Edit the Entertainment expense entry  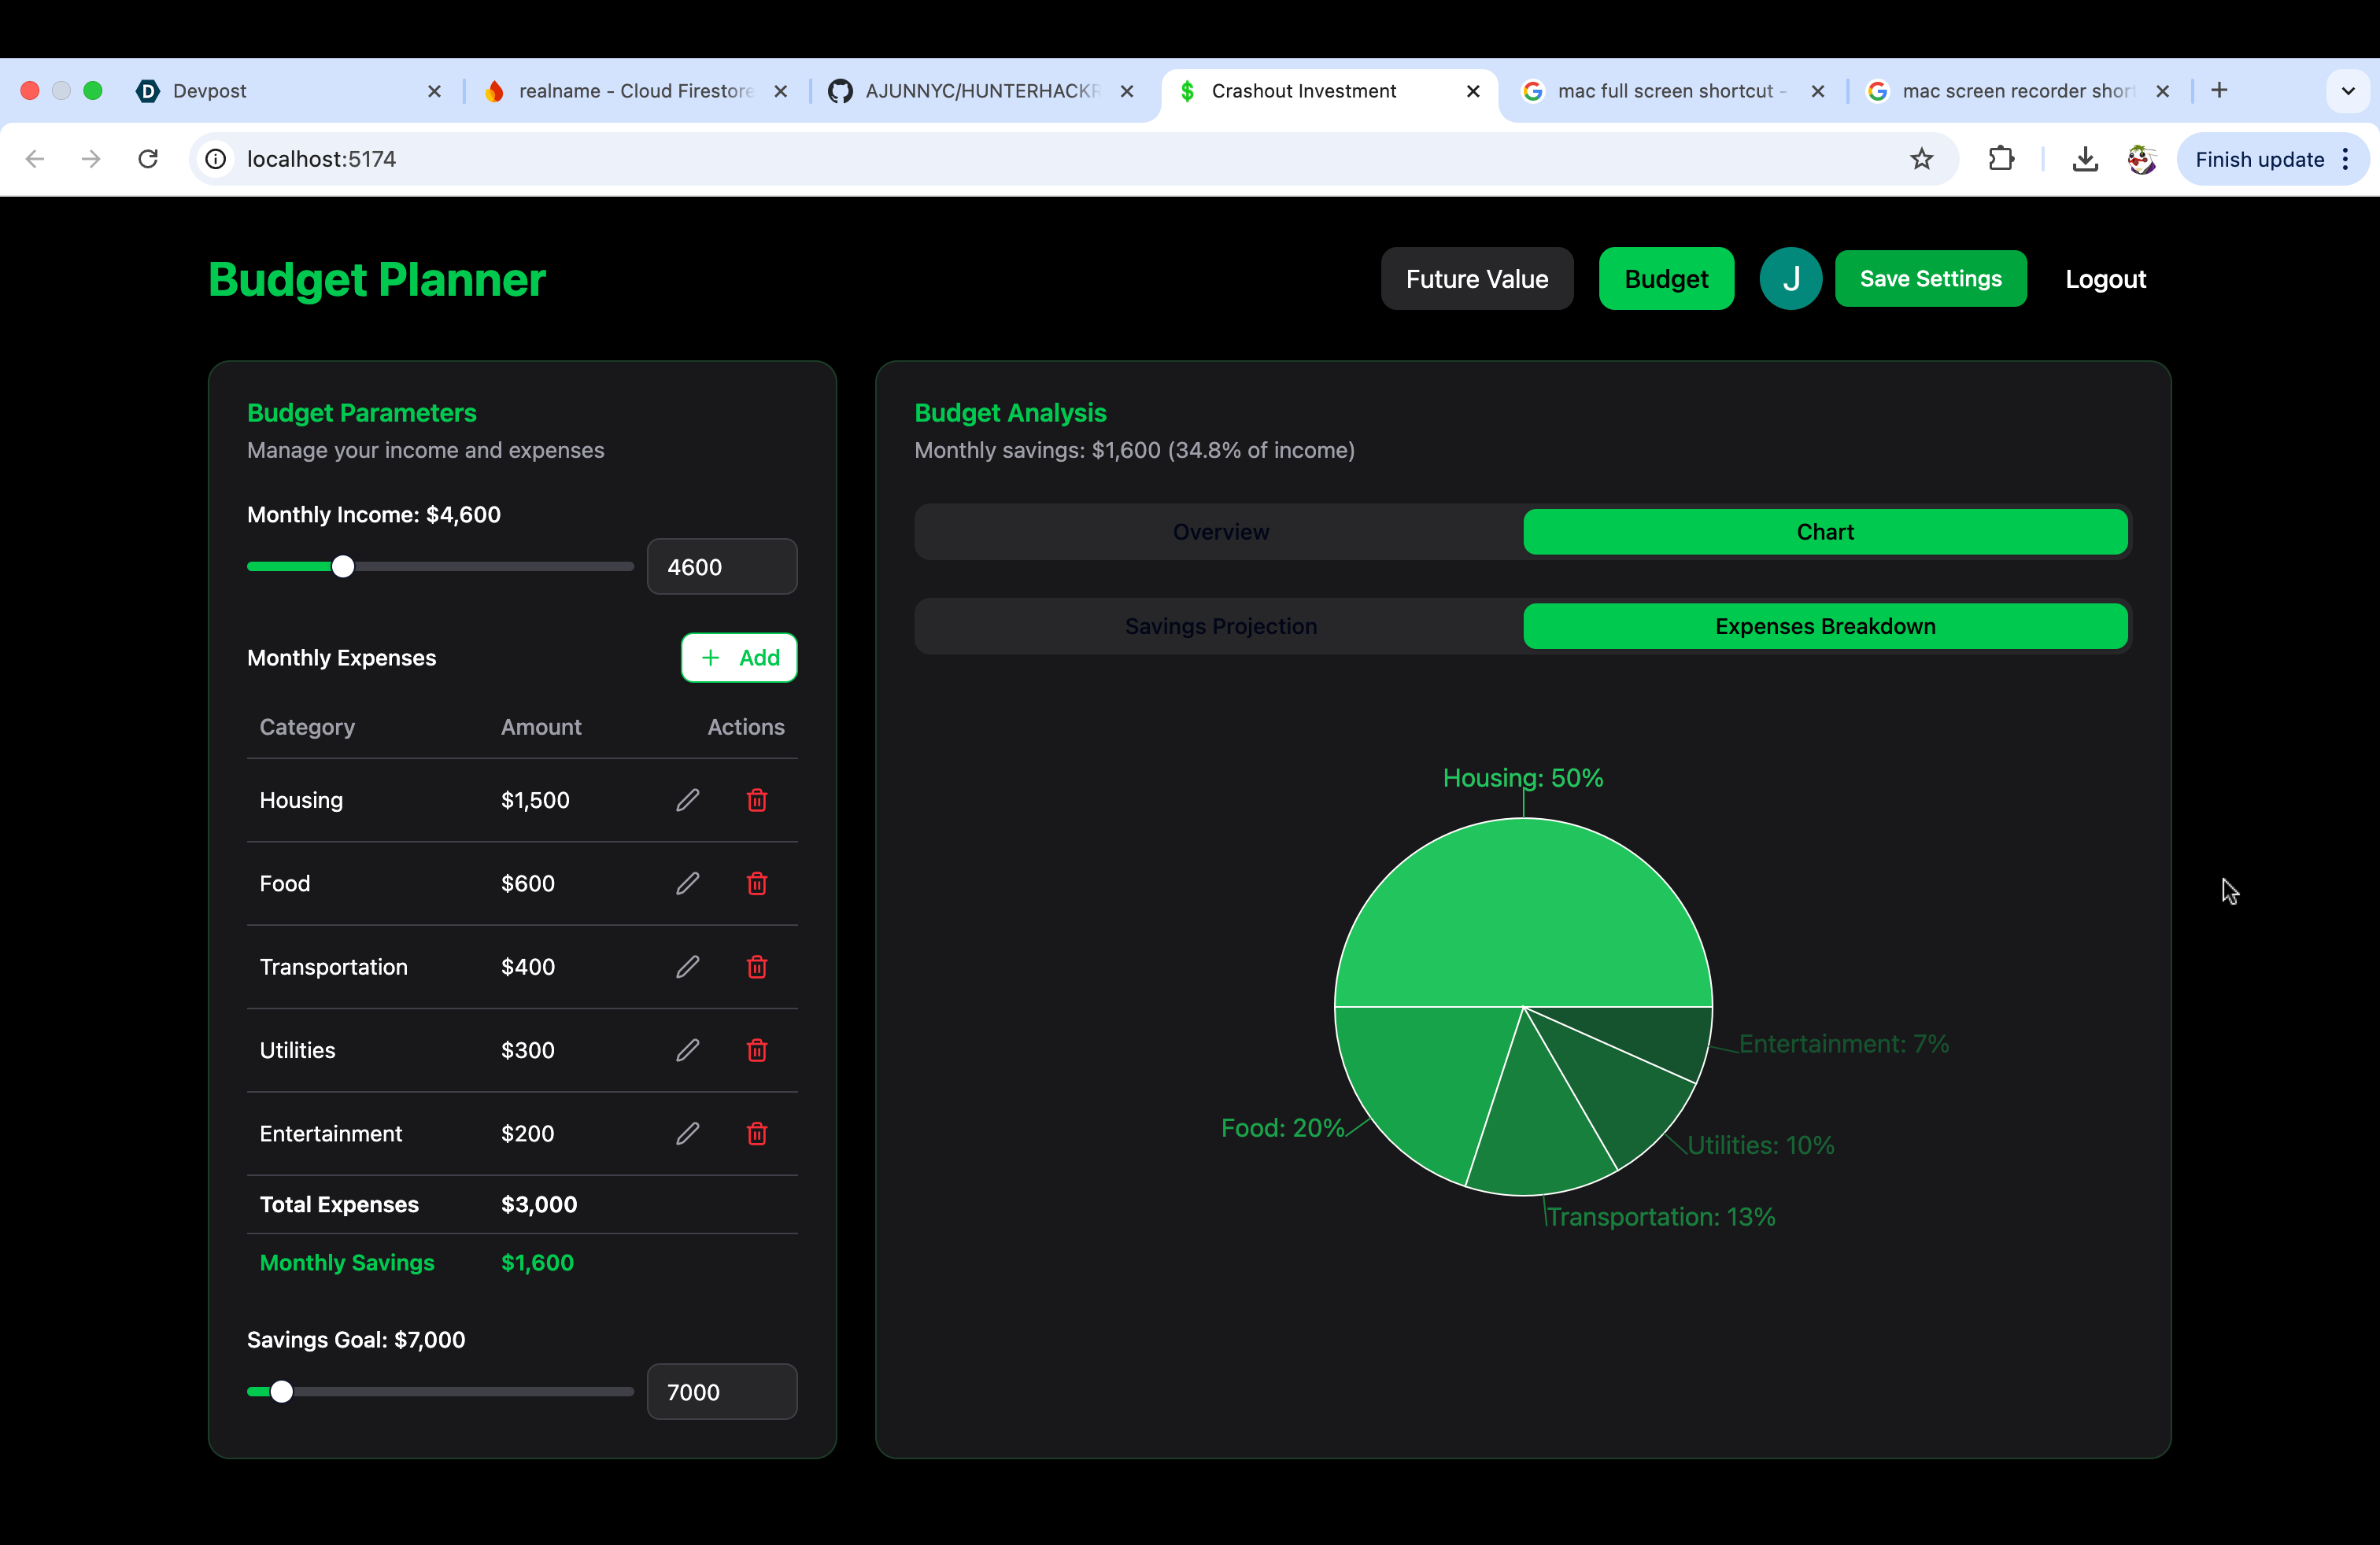[x=687, y=1134]
